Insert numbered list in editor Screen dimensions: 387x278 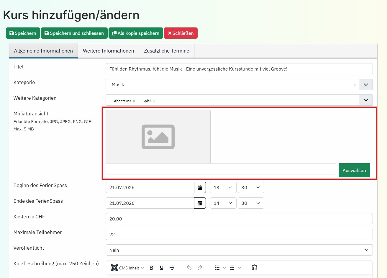(232, 268)
